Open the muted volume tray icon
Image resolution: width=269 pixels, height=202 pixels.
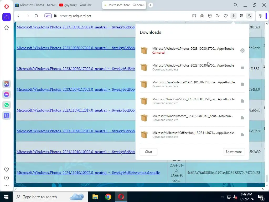[235, 197]
